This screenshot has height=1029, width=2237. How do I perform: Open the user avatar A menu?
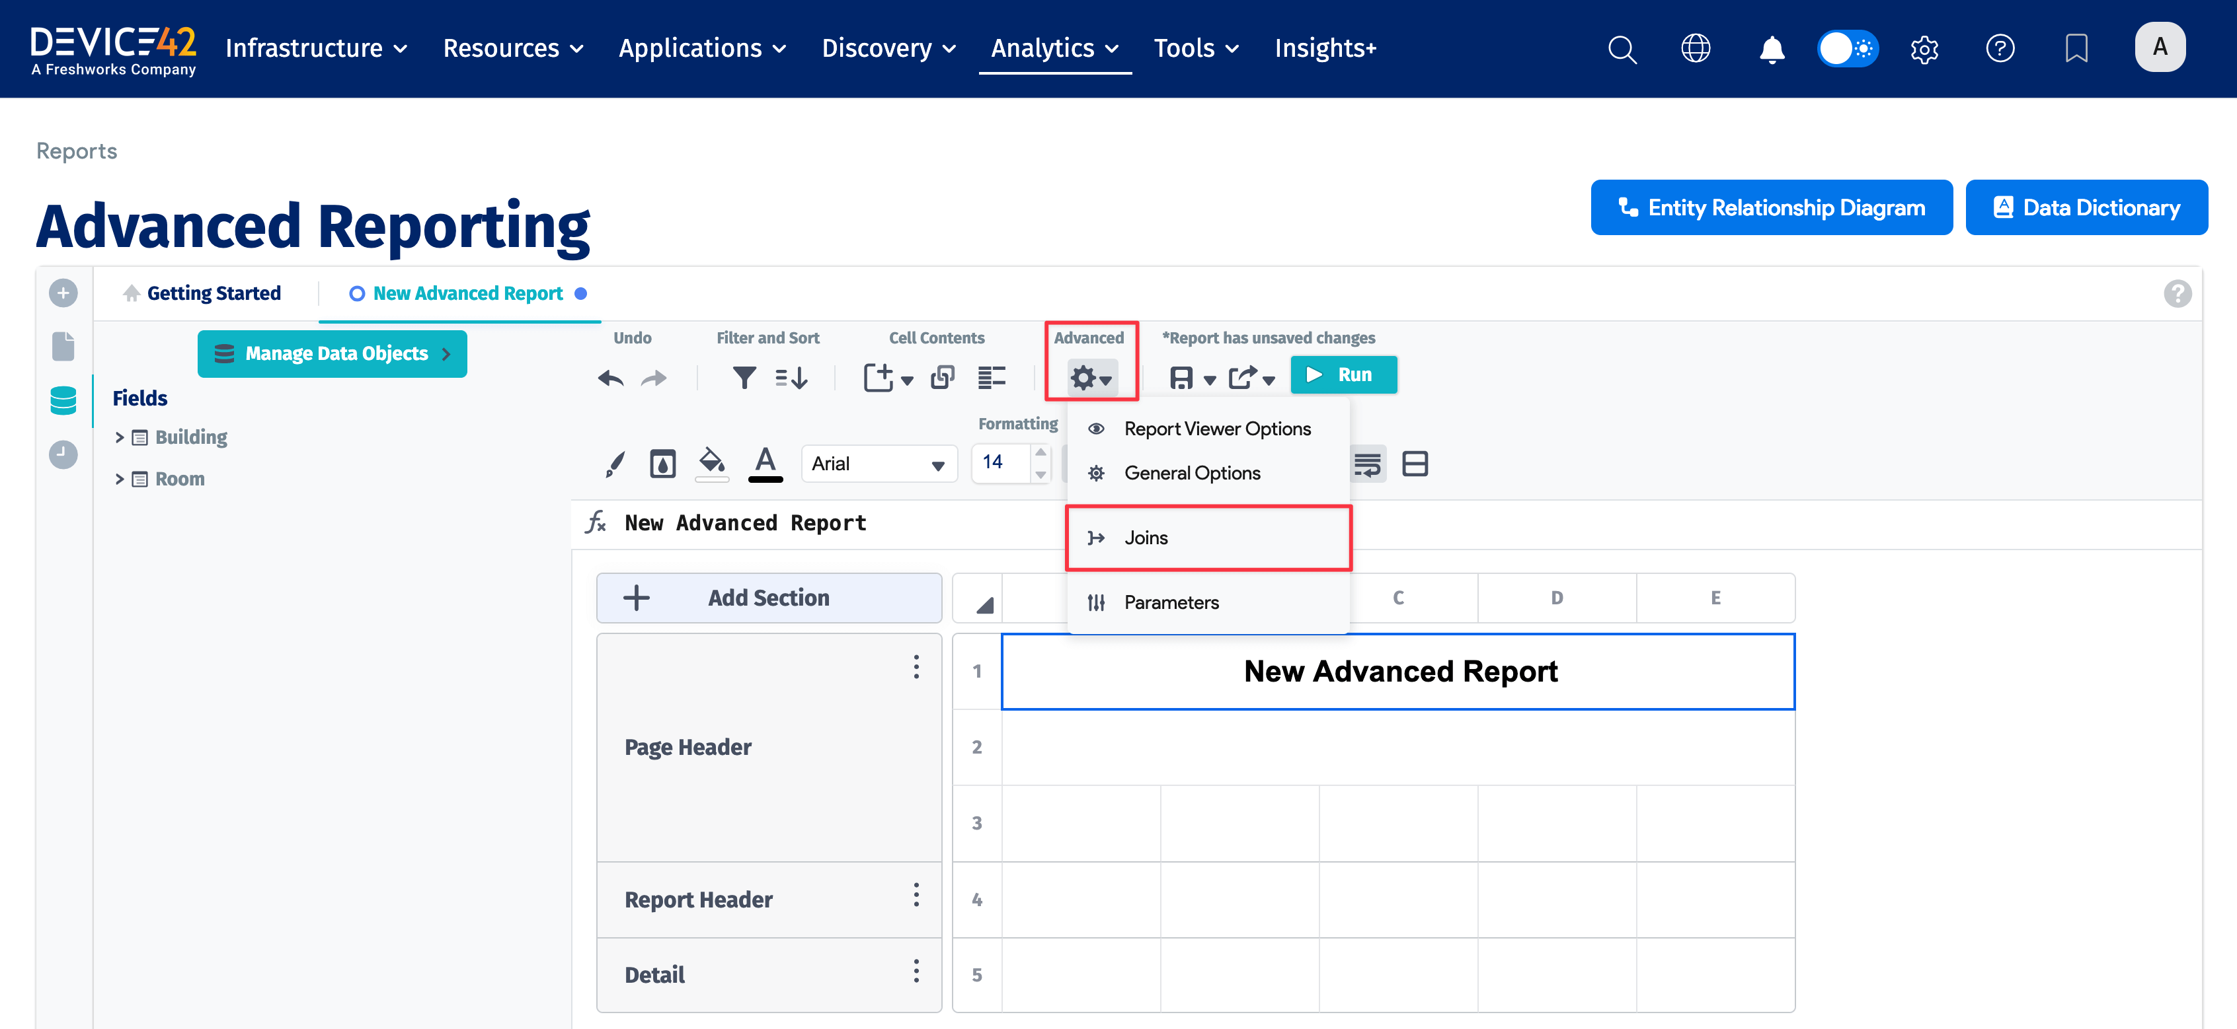click(x=2160, y=47)
